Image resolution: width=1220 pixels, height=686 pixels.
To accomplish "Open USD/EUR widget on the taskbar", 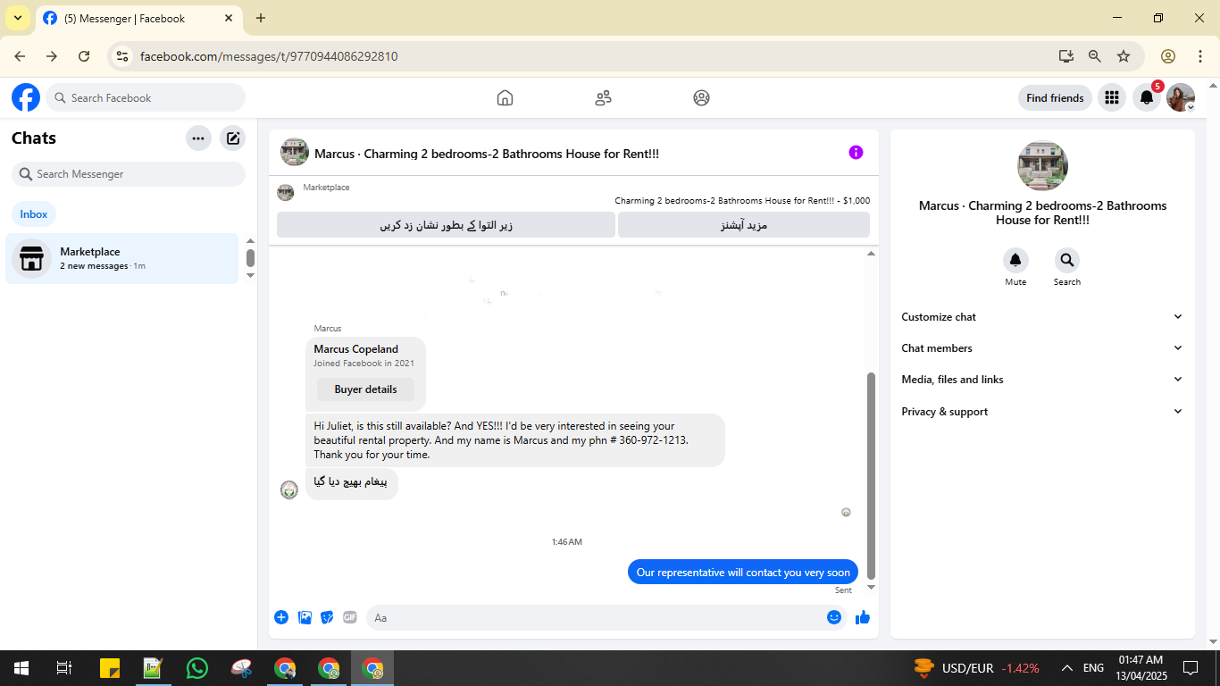I will [x=977, y=668].
